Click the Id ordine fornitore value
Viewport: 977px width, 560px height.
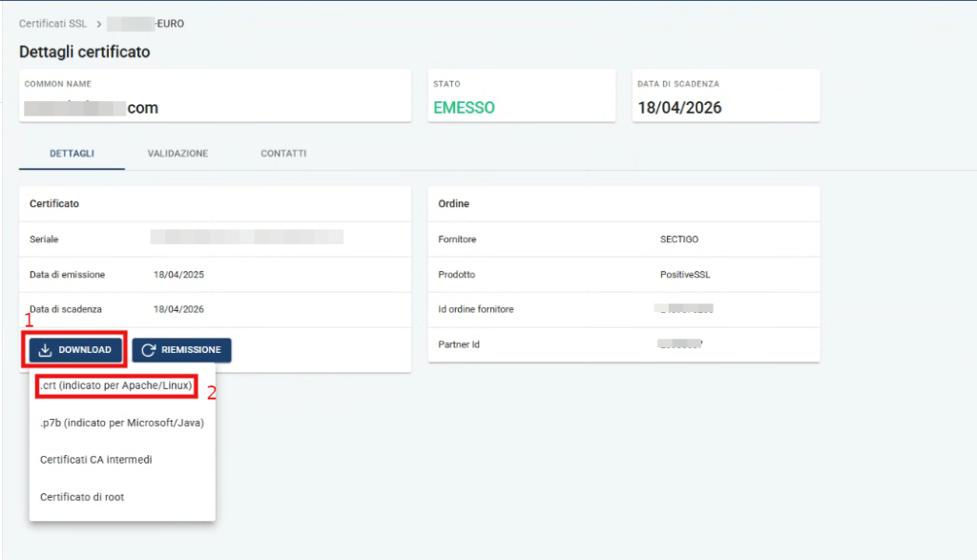683,308
